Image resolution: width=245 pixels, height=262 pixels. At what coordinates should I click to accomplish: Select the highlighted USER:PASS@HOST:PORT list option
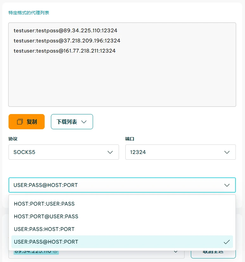tap(46, 242)
